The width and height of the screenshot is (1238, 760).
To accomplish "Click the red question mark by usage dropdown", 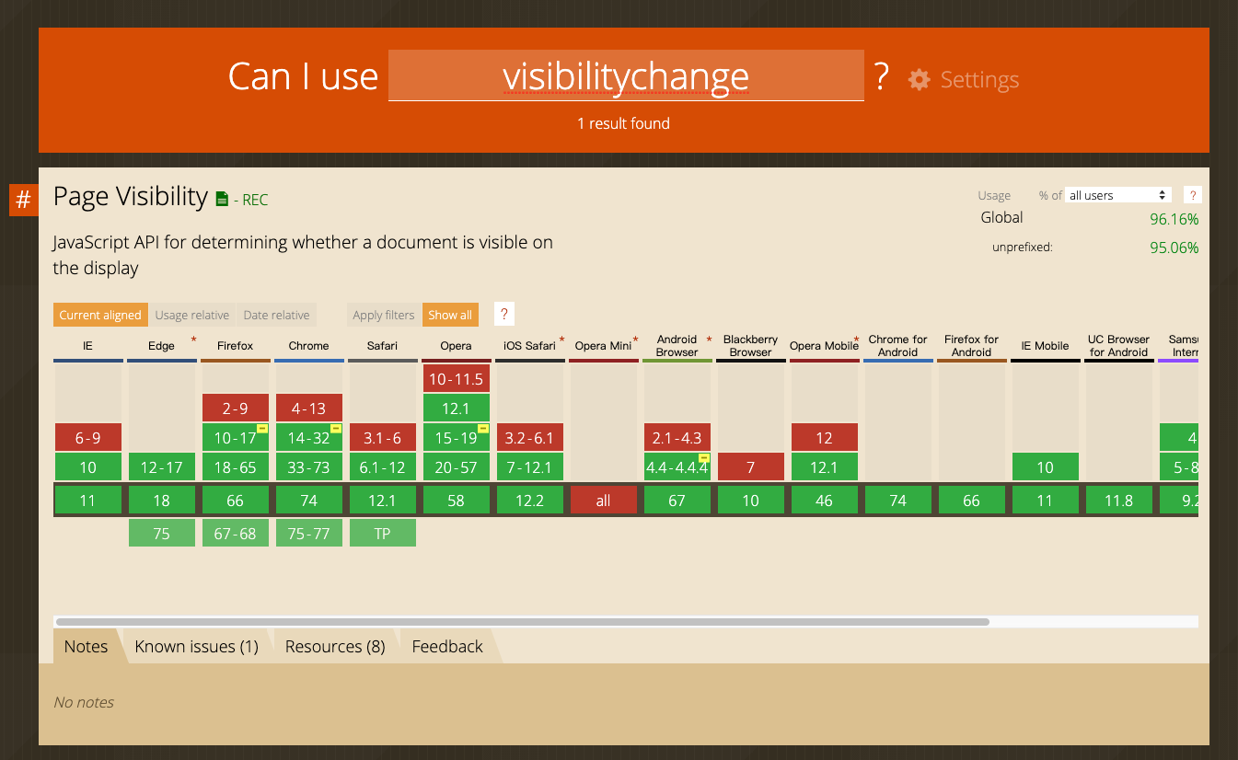I will pyautogui.click(x=1193, y=195).
